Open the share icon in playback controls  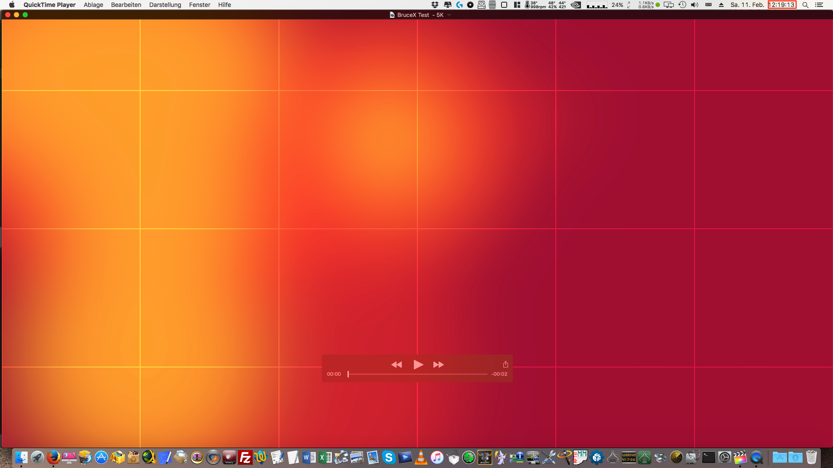(x=505, y=364)
